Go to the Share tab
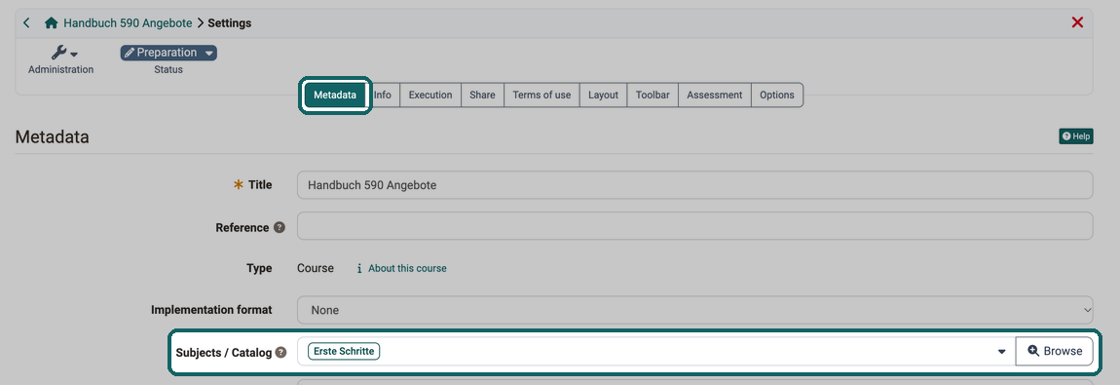 click(x=482, y=95)
